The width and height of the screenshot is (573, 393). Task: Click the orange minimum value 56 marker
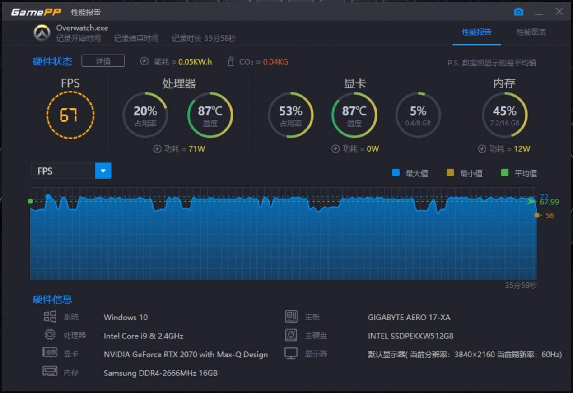tap(537, 215)
